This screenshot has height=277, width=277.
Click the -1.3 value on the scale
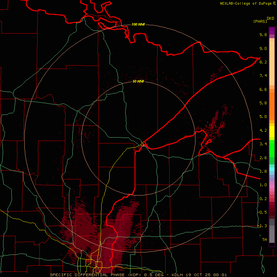(262, 226)
